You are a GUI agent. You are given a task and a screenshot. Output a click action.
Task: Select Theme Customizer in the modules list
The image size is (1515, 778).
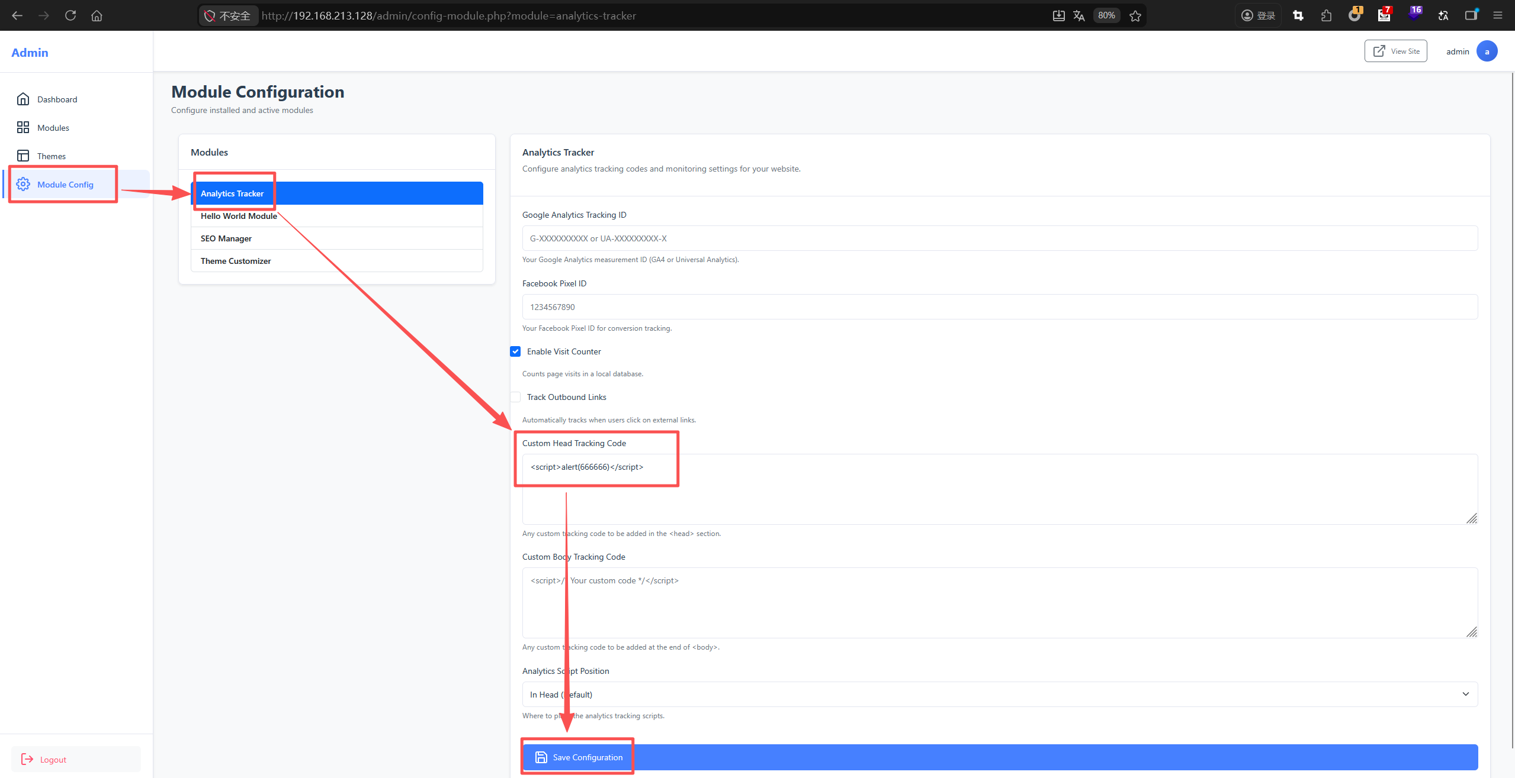(336, 261)
